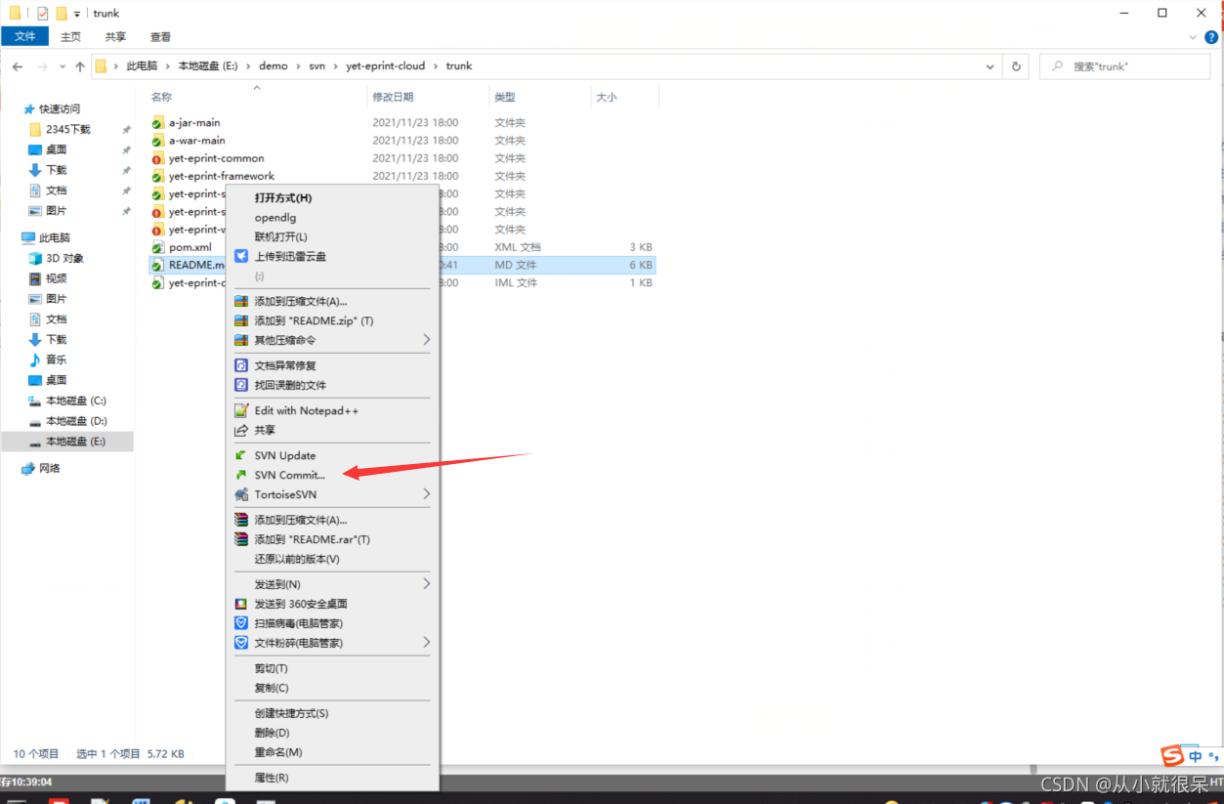The width and height of the screenshot is (1224, 804).
Task: Open the quick access toolbar customize dropdown
Action: (77, 14)
